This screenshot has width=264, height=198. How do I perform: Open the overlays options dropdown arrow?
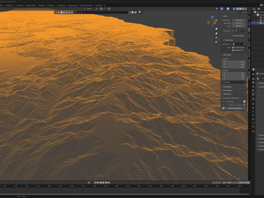230,9
